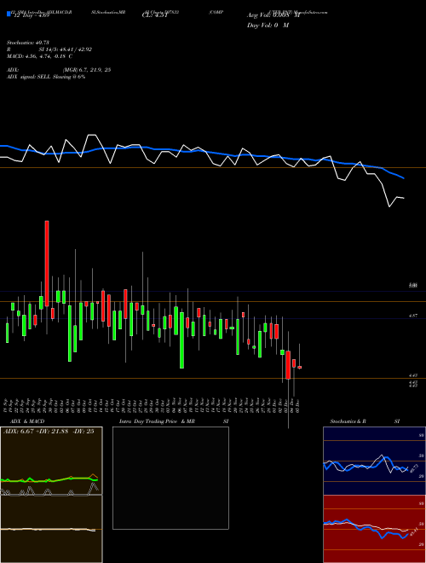
Task: Click the '(MGR) 6.7, 21.9, 25' values
Action: [x=87, y=70]
